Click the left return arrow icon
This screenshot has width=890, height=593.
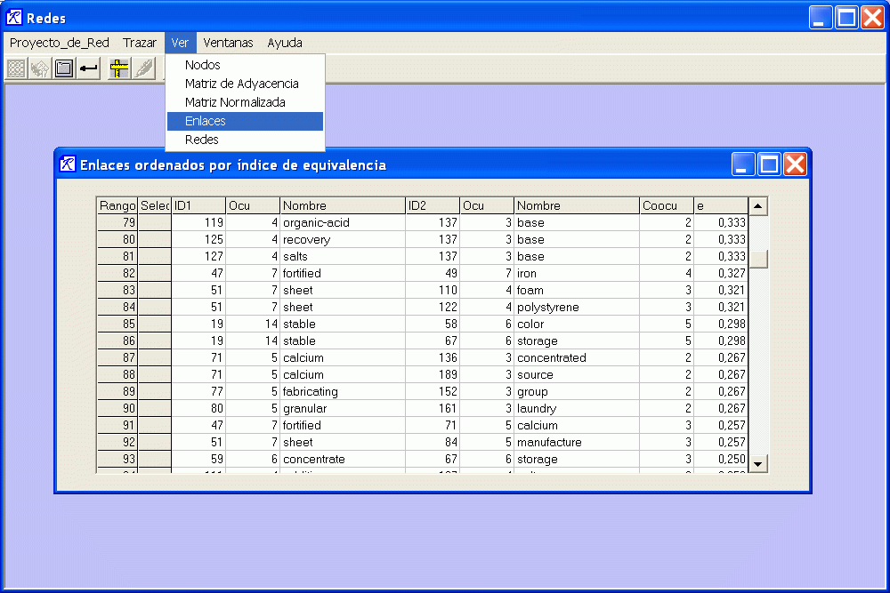point(88,68)
